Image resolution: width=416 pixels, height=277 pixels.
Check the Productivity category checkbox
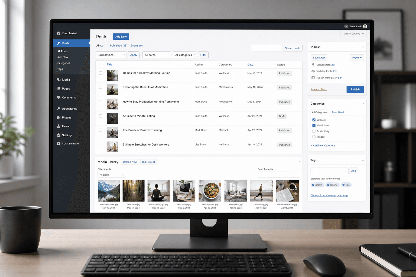(x=314, y=131)
